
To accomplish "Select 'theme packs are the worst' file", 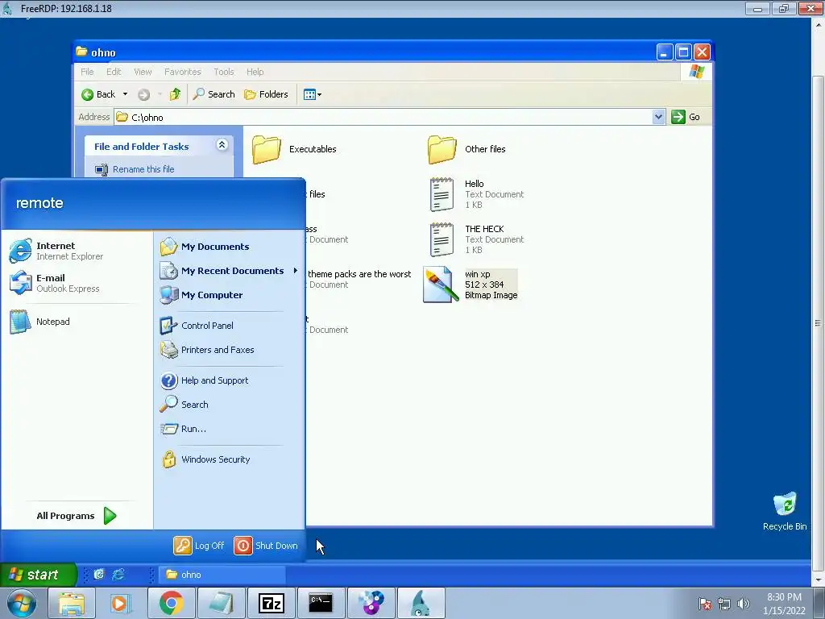I will (x=359, y=274).
